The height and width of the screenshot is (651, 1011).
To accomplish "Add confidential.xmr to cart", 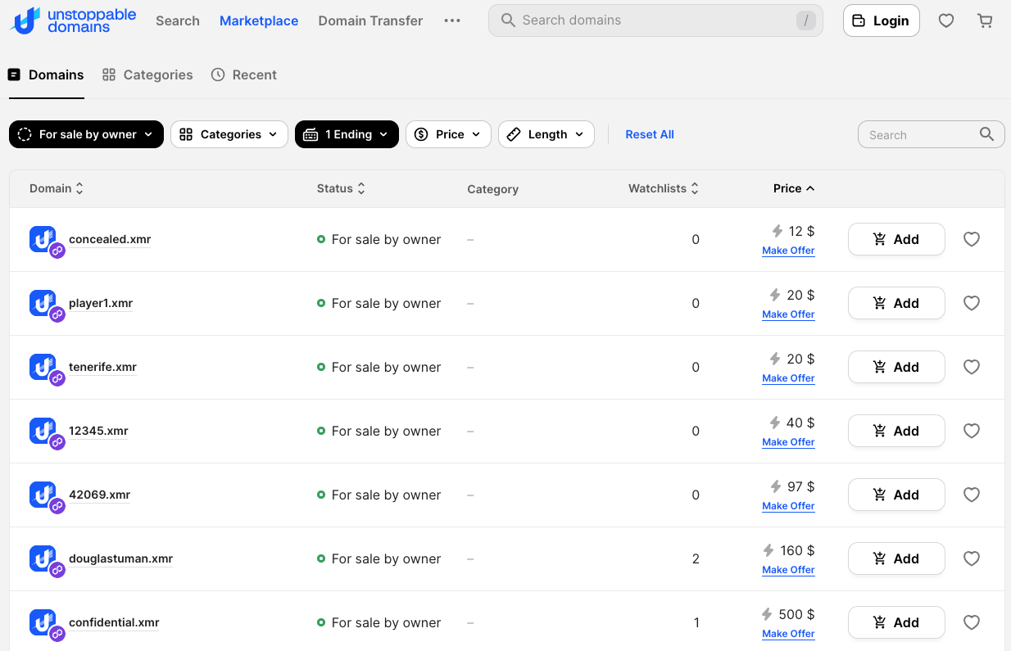I will click(896, 622).
